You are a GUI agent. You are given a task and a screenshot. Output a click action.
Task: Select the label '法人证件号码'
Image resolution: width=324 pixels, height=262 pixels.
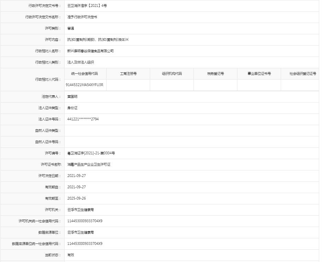[x=49, y=119]
